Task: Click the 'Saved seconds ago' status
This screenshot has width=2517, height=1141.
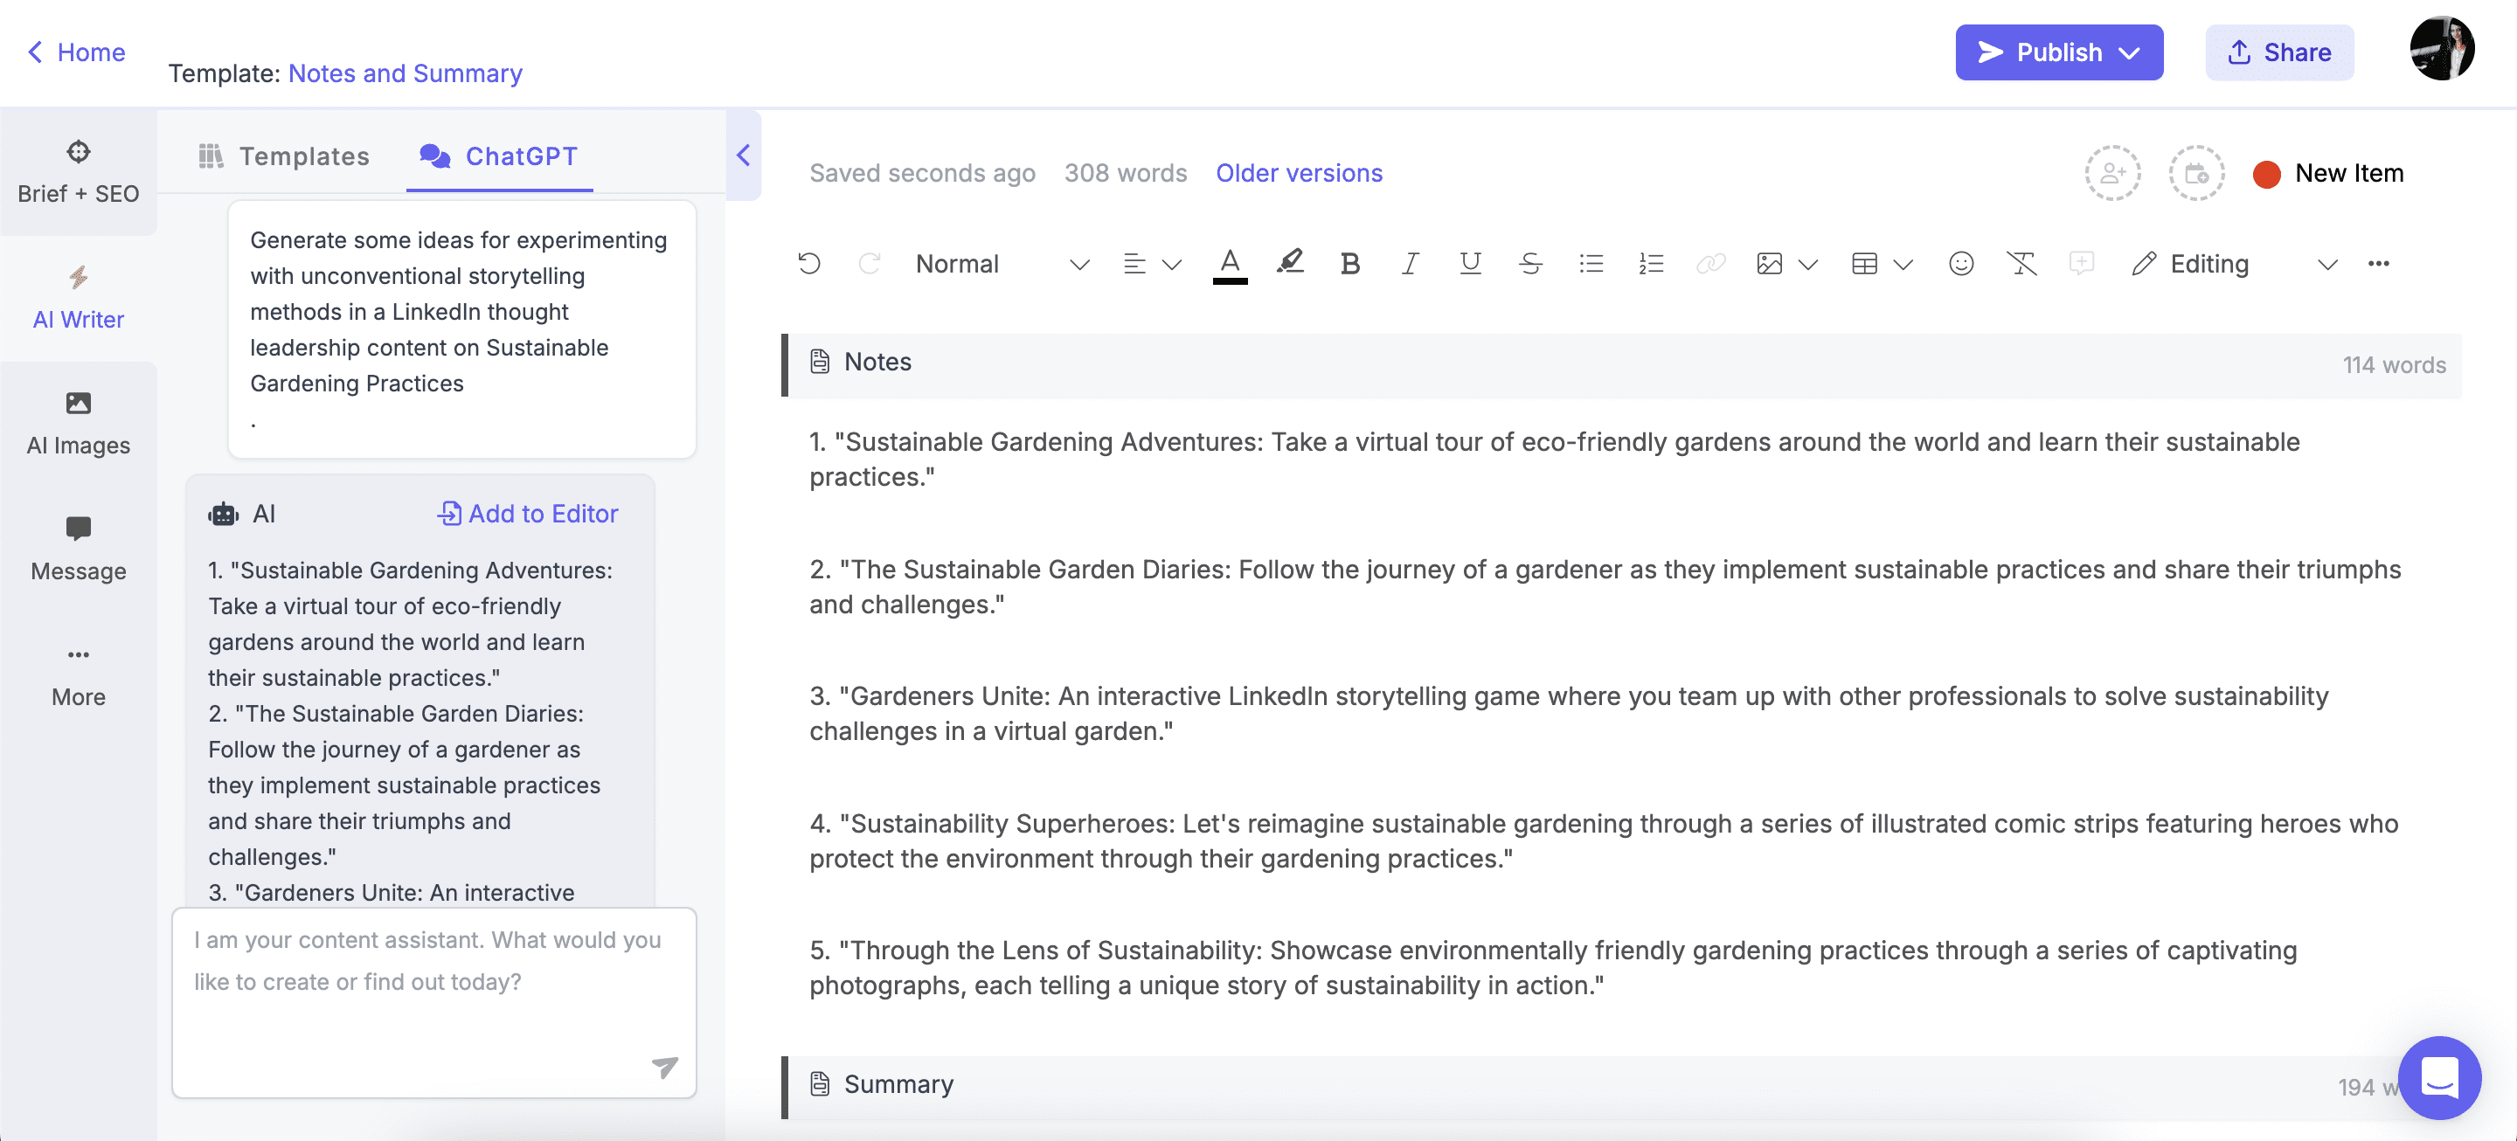Action: [x=921, y=173]
